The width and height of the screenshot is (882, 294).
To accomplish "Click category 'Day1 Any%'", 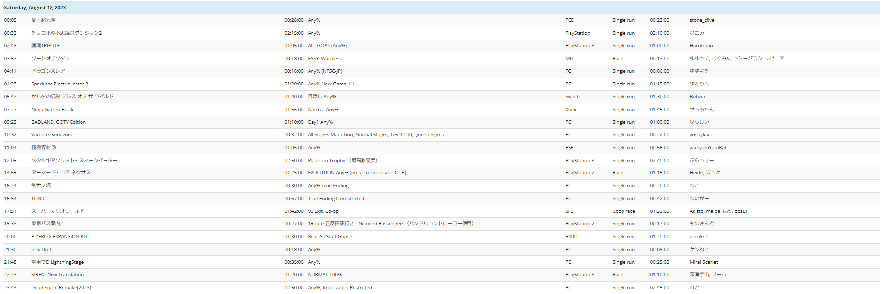I will pyautogui.click(x=320, y=122).
